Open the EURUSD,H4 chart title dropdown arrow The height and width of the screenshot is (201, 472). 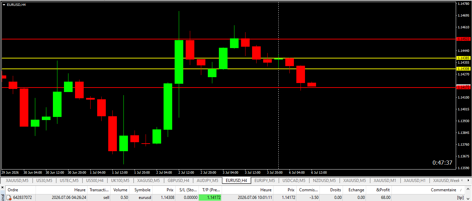[x=4, y=4]
